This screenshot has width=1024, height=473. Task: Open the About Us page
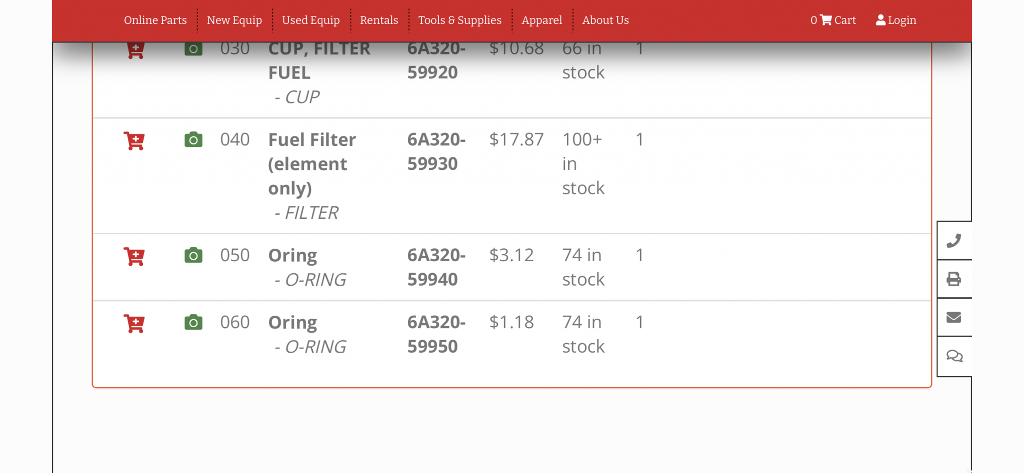pos(605,20)
